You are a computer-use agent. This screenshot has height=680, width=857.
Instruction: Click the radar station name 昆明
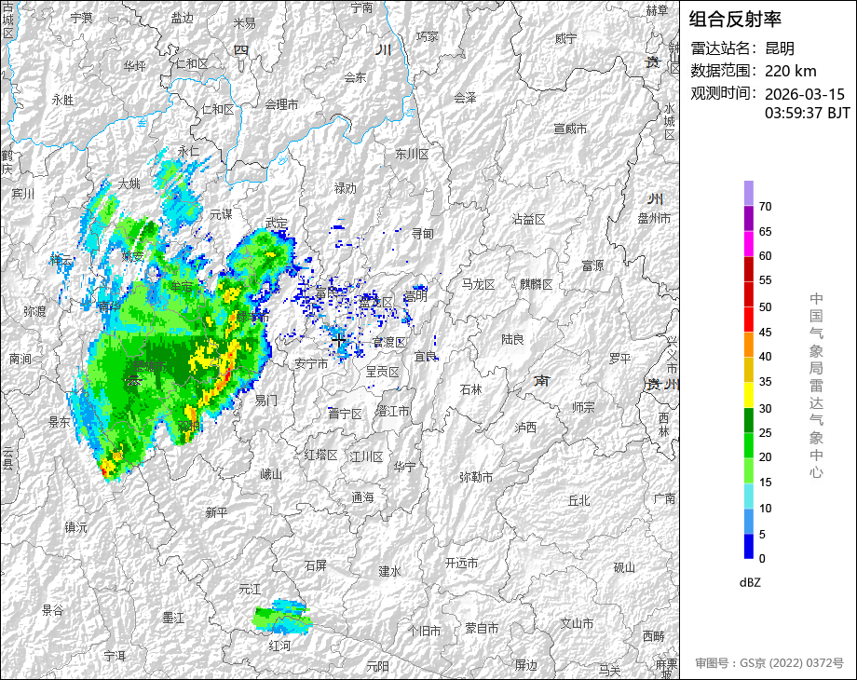(x=780, y=48)
